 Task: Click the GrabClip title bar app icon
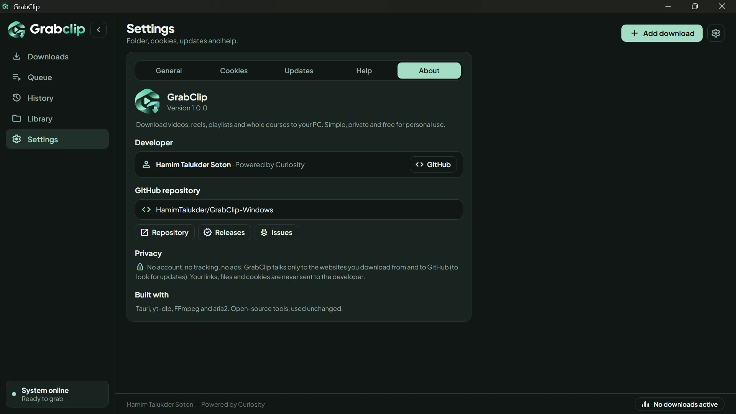5,7
